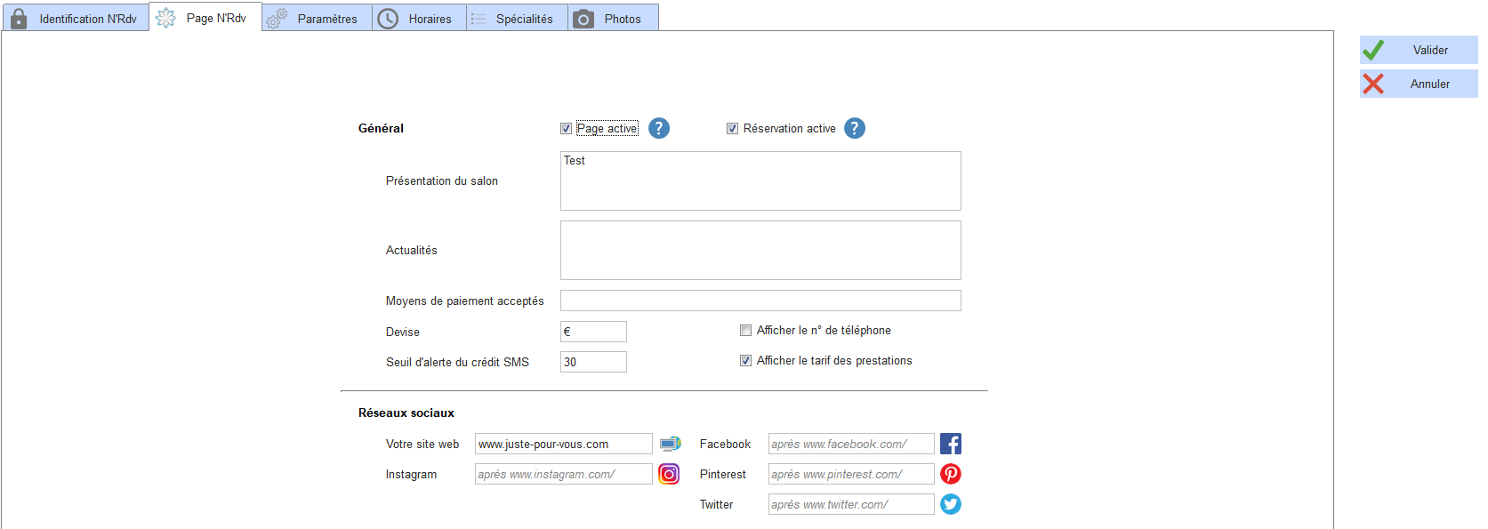Switch to Identification N'Rdv tab

pyautogui.click(x=76, y=19)
